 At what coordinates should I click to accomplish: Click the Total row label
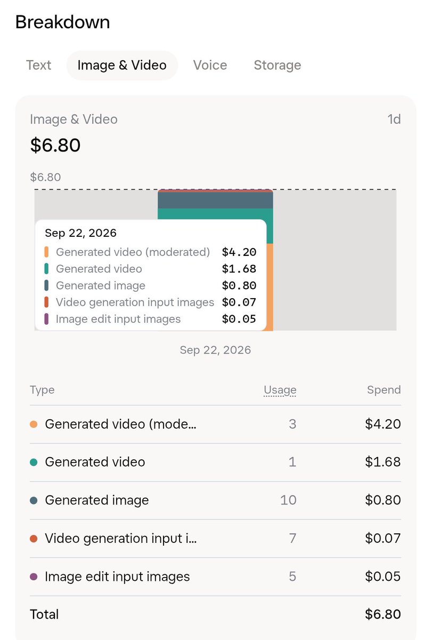[x=44, y=614]
